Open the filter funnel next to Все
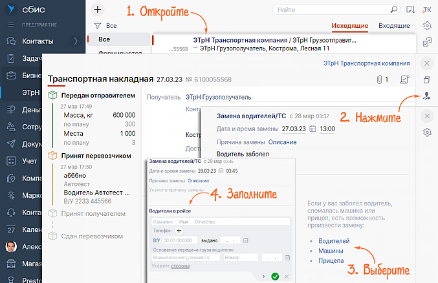 (x=97, y=26)
